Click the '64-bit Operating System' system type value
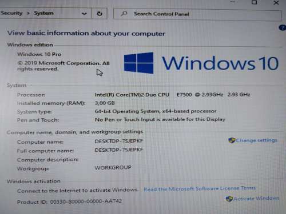The height and width of the screenshot is (214, 286). point(127,111)
